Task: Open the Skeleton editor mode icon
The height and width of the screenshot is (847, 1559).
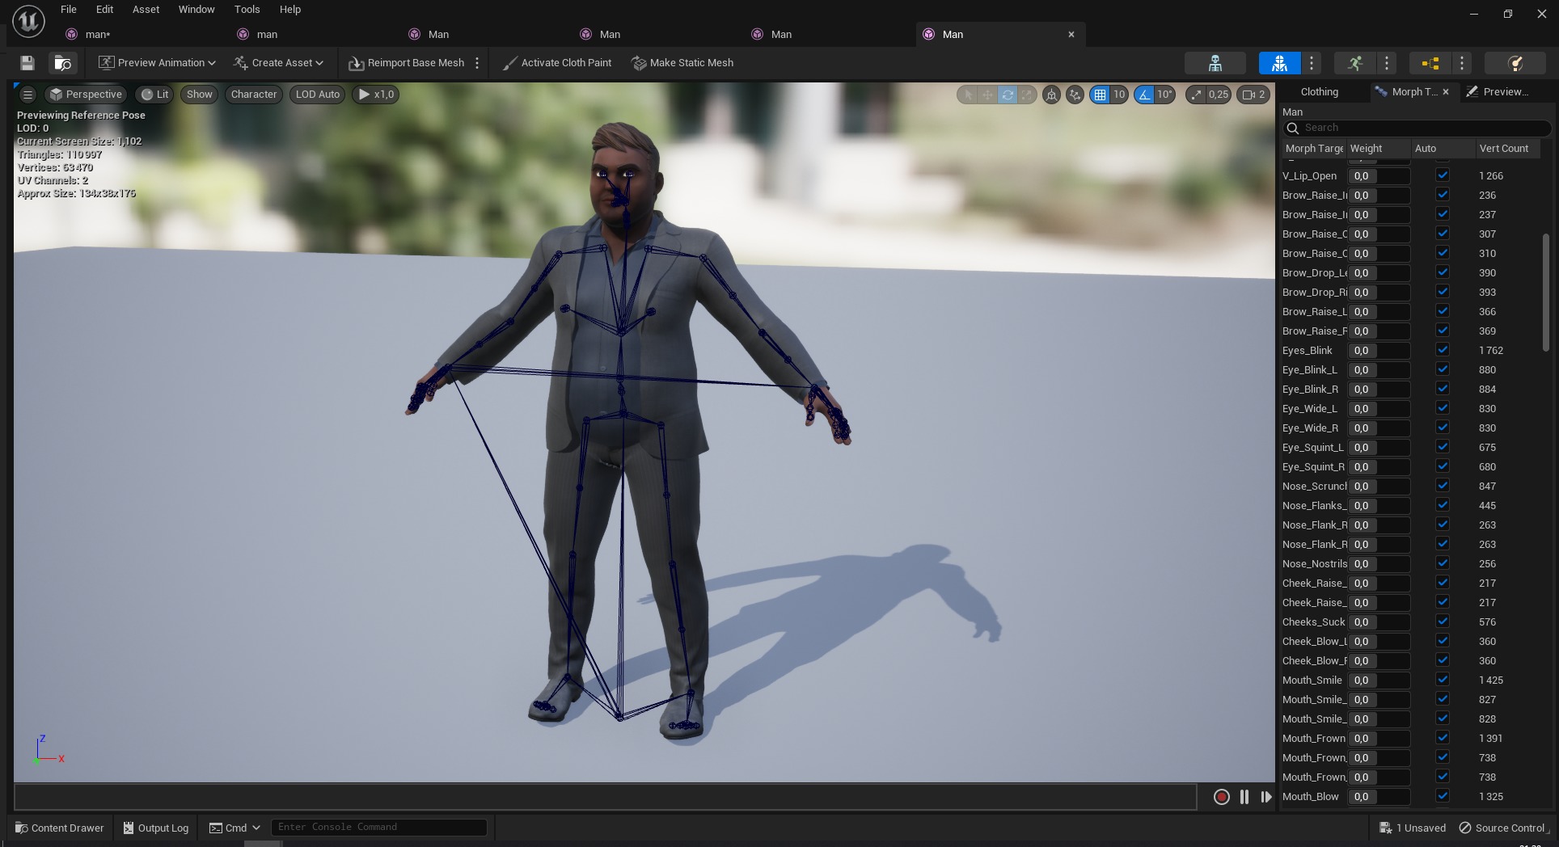Action: [1215, 63]
